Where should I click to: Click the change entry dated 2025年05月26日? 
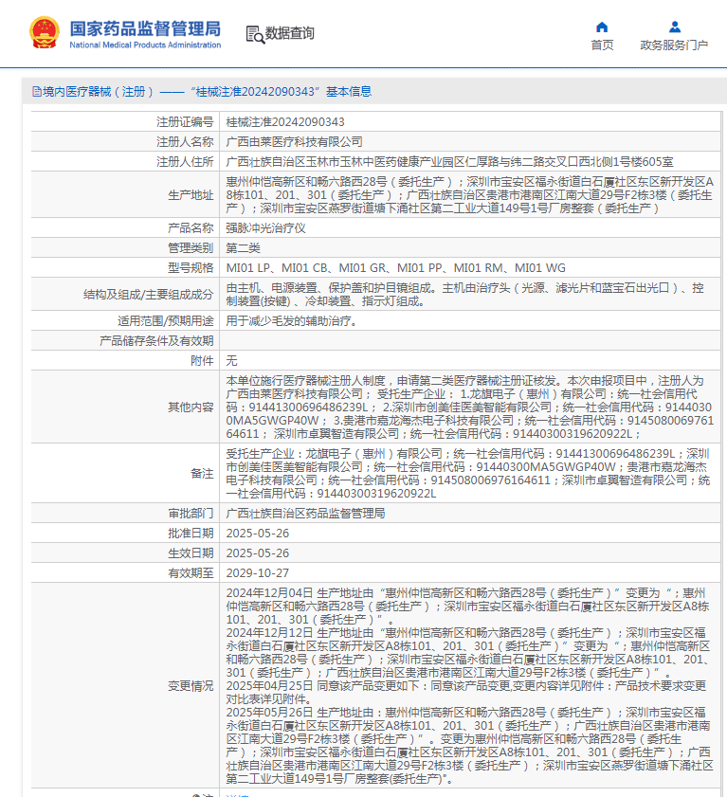tap(470, 745)
